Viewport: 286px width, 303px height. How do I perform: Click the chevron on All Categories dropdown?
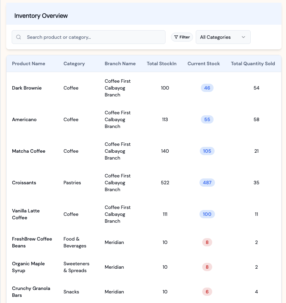243,37
